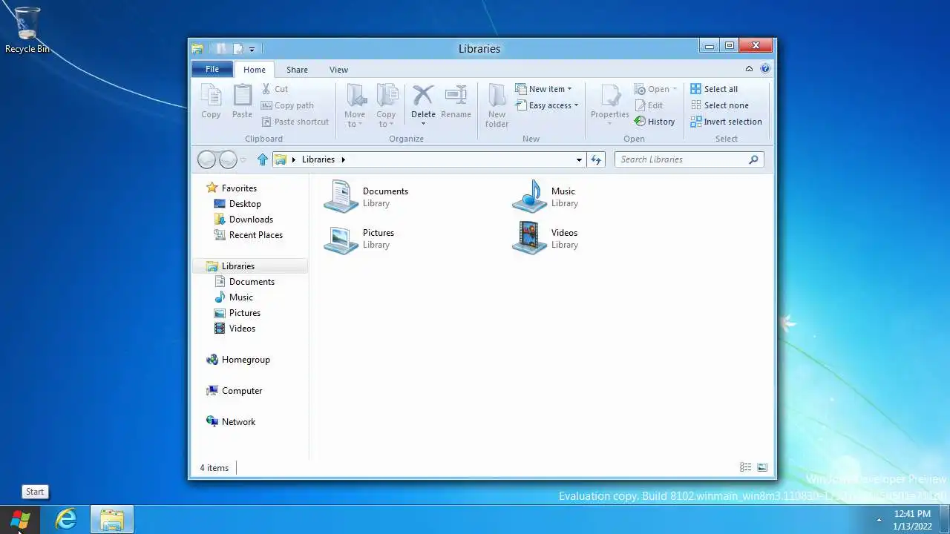Click Libraries in the address bar
Viewport: 950px width, 534px height.
point(318,159)
